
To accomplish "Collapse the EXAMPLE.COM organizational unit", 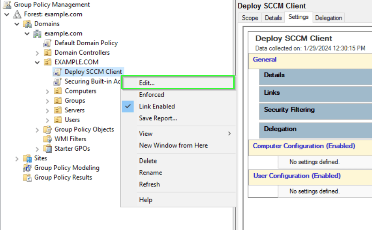I will pyautogui.click(x=37, y=62).
